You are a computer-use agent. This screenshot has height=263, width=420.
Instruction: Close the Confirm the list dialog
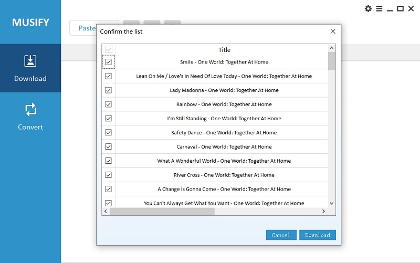point(333,31)
